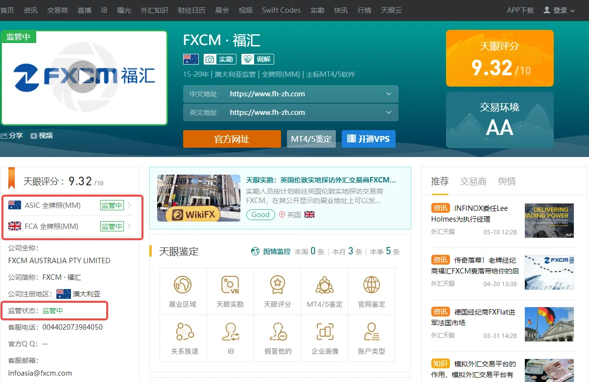This screenshot has width=589, height=382.
Task: Open the 登录 dropdown arrow
Action: (572, 11)
